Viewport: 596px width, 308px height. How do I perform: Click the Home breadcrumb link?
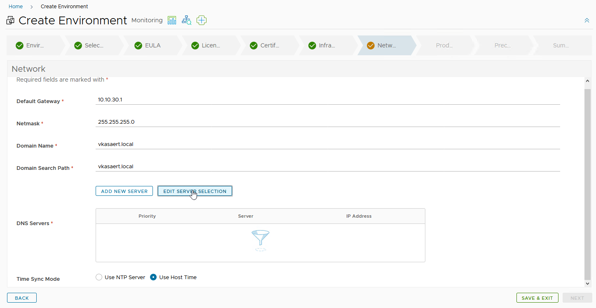(x=16, y=7)
